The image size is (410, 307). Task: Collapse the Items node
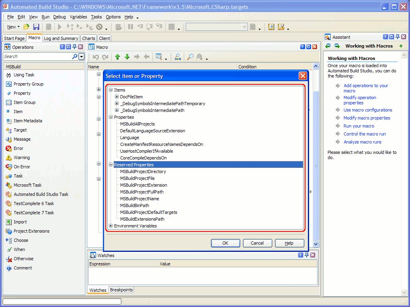click(x=111, y=90)
